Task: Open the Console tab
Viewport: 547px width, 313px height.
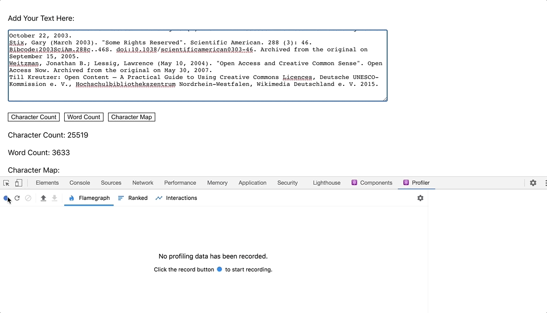Action: [x=79, y=183]
